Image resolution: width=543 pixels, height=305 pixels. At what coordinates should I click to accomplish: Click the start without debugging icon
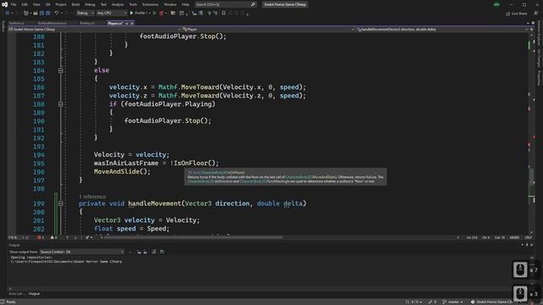click(x=154, y=14)
